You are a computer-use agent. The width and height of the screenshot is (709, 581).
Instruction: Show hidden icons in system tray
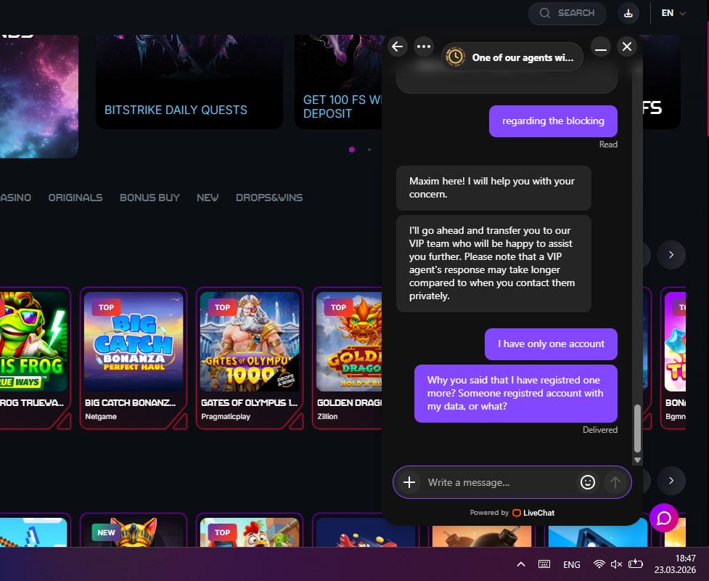coord(520,564)
